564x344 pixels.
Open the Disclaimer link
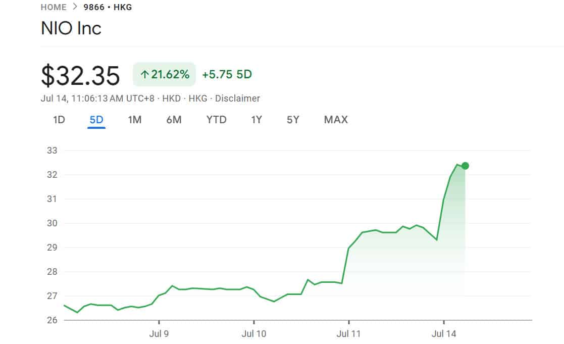pos(238,99)
